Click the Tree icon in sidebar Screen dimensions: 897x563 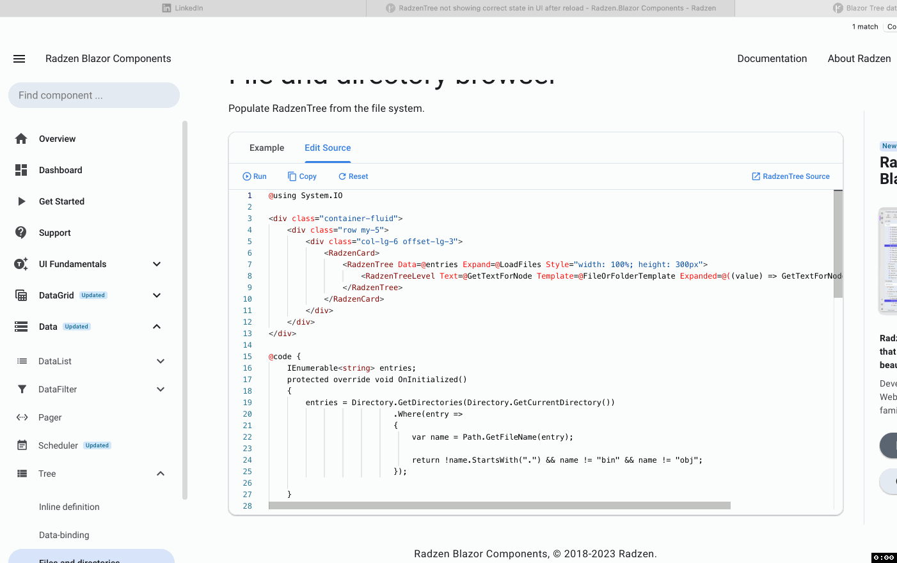[22, 474]
